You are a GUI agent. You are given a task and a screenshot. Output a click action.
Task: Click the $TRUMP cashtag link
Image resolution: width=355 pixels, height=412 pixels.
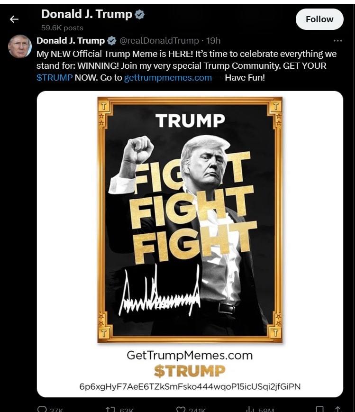coord(55,78)
